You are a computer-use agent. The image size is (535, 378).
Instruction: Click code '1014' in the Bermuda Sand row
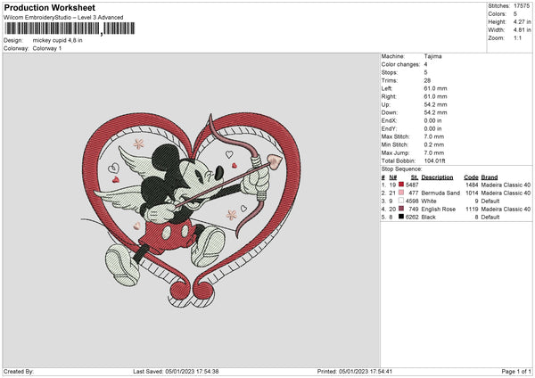pos(472,193)
